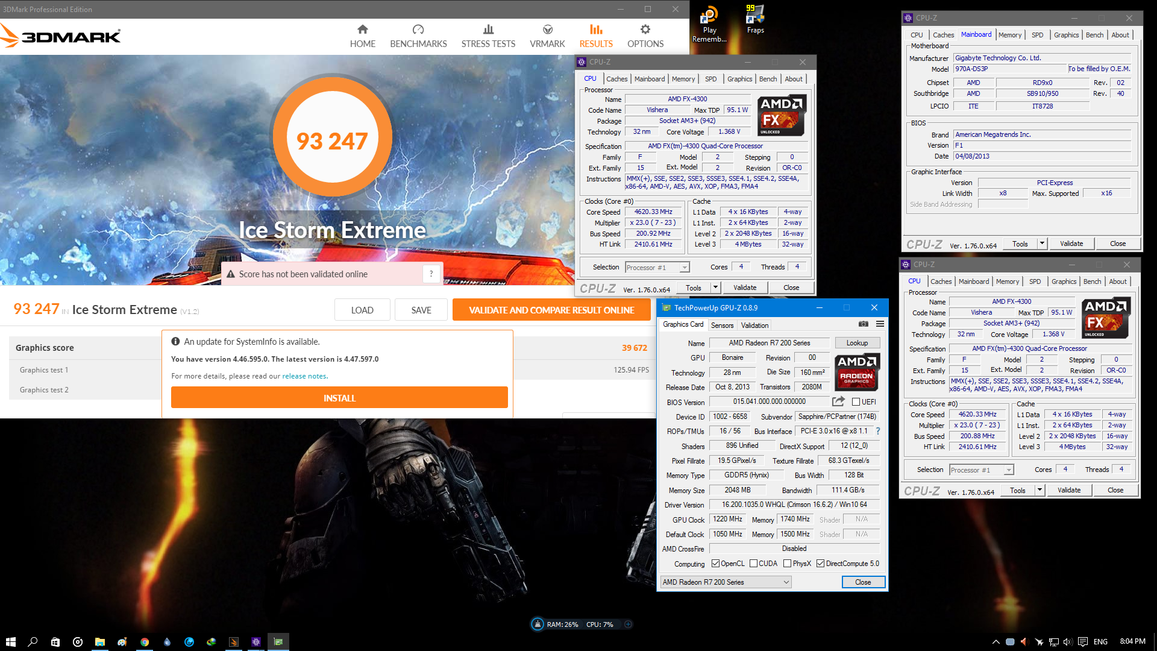Click VALIDATE AND COMPARE RESULT ONLINE button
The image size is (1157, 651).
(551, 310)
